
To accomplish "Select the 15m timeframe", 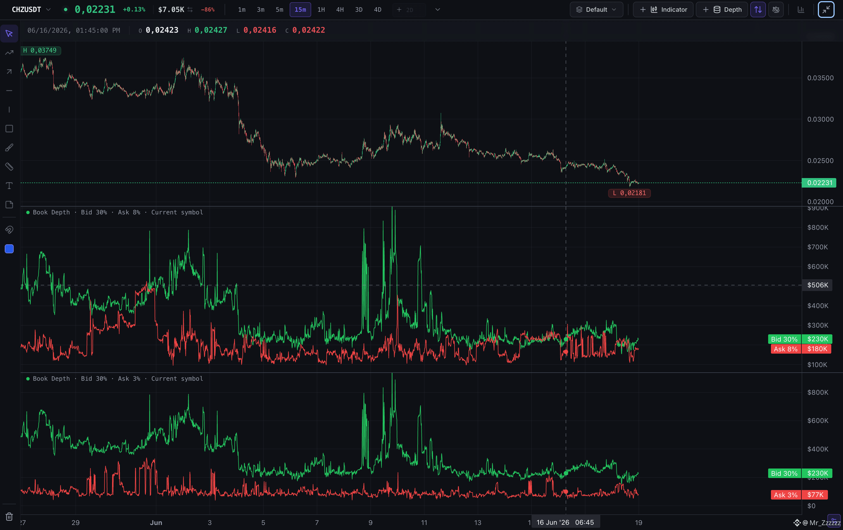I will (300, 10).
